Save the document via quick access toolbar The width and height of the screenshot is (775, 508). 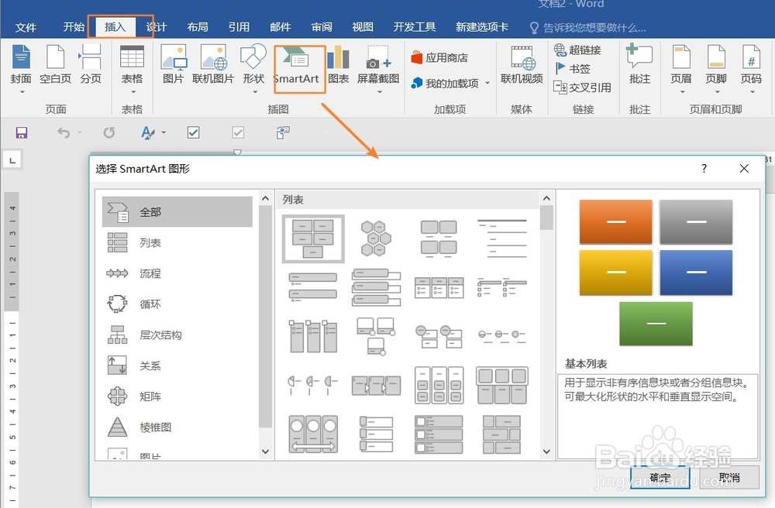21,132
